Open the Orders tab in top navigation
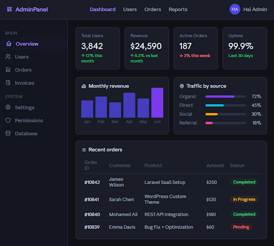 point(153,9)
